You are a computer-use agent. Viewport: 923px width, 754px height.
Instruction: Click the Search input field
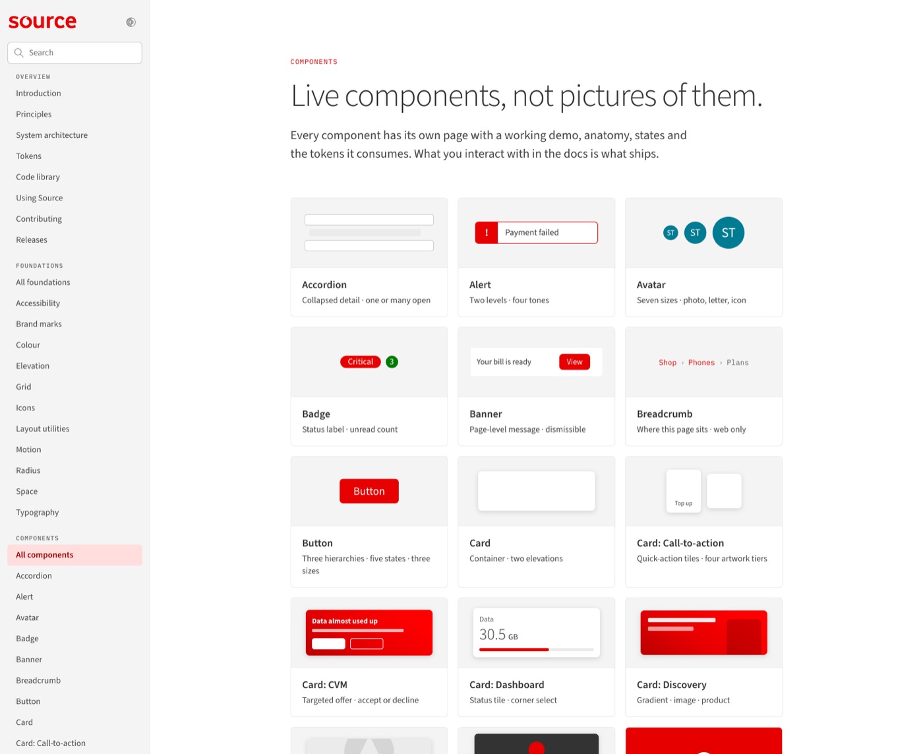(x=74, y=53)
